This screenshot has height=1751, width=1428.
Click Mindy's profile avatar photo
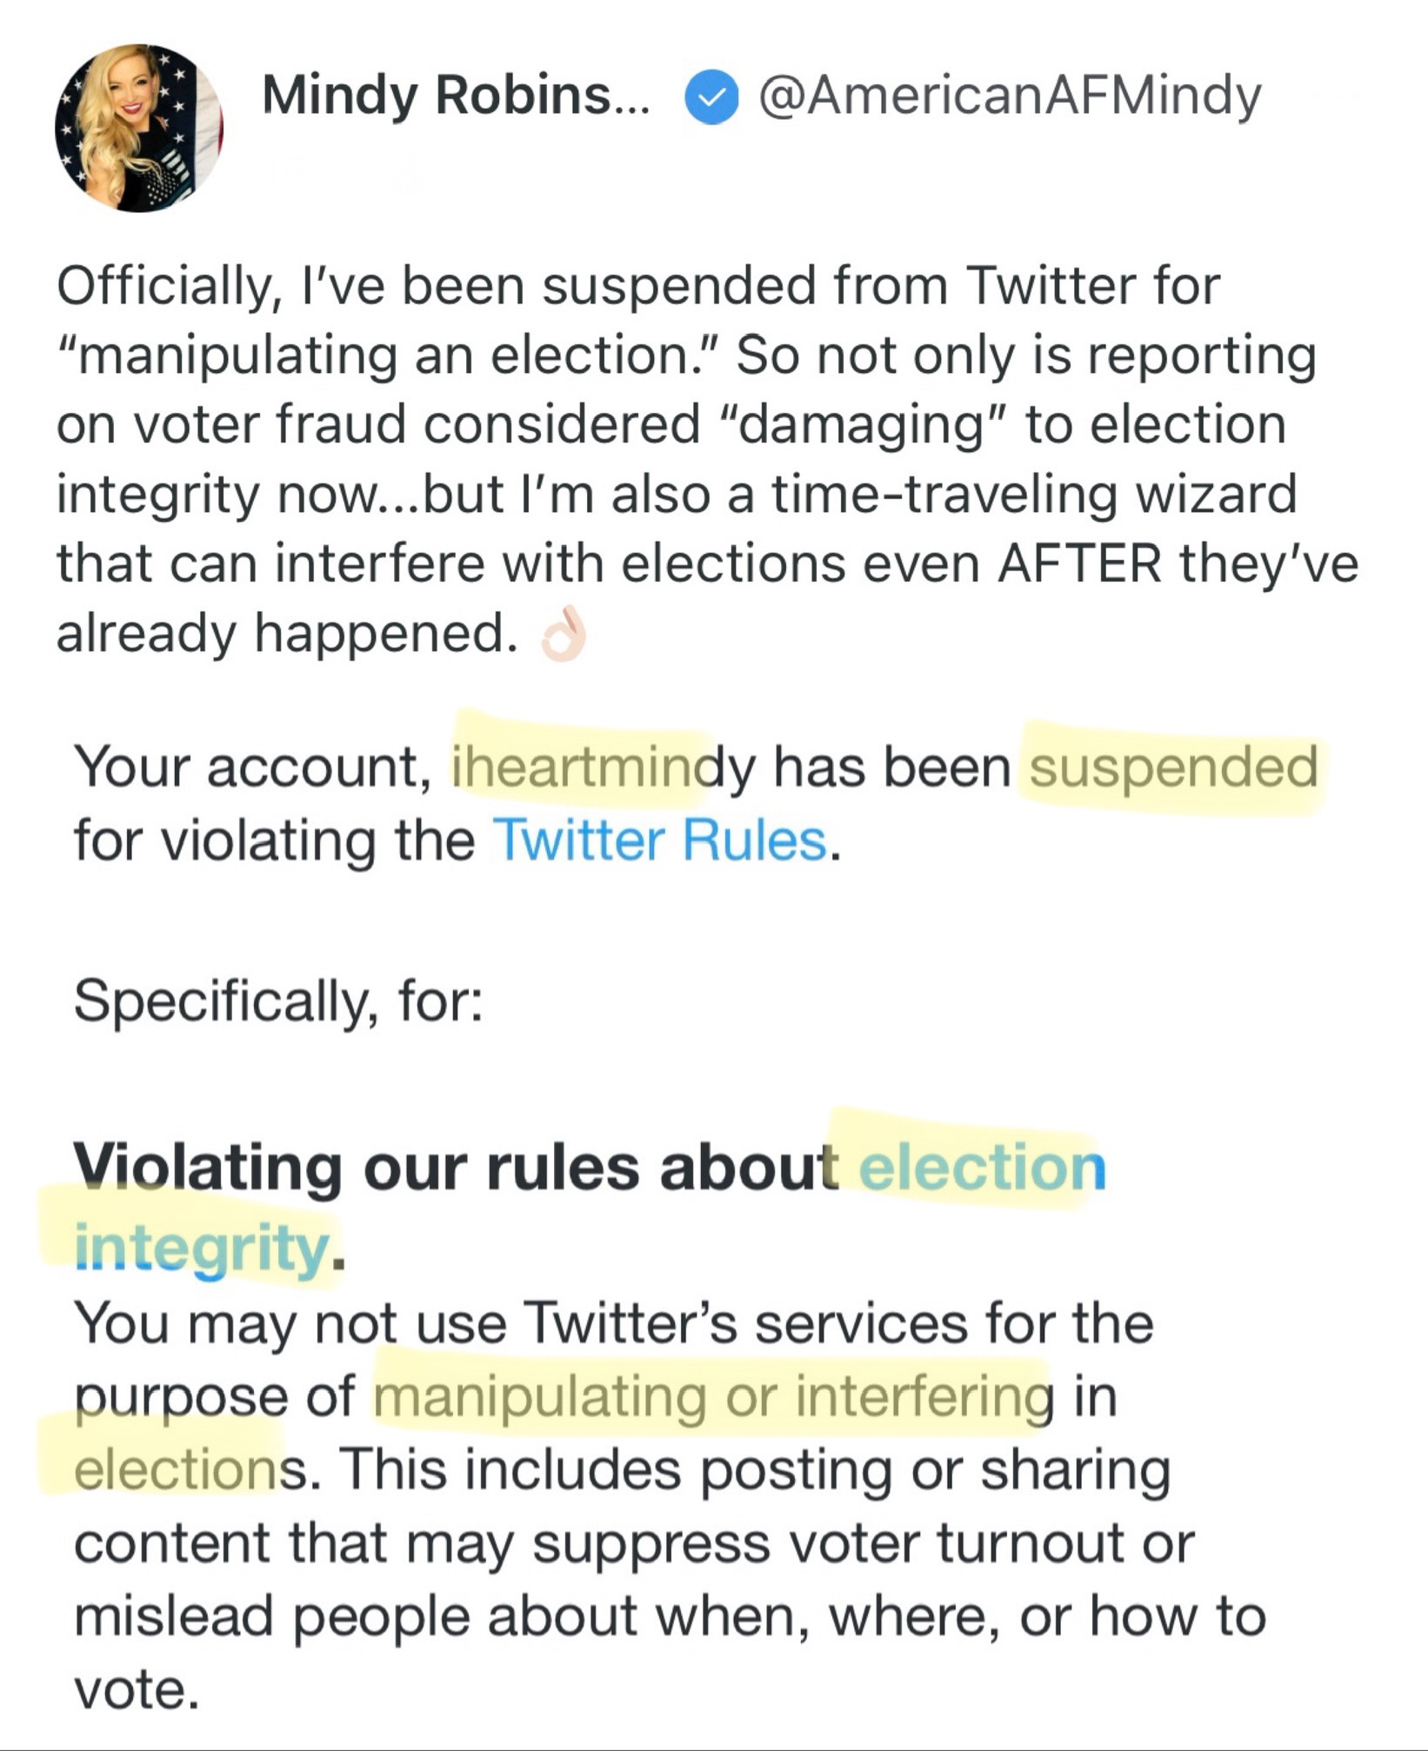tap(139, 127)
